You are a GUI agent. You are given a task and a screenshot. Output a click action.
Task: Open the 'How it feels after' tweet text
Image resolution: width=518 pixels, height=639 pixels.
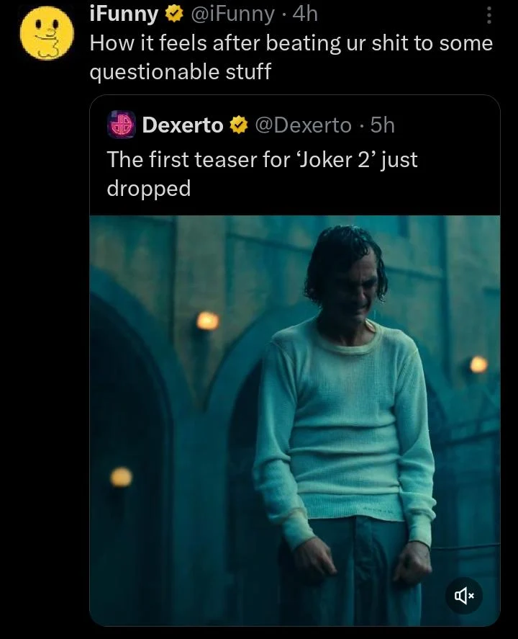(x=291, y=43)
